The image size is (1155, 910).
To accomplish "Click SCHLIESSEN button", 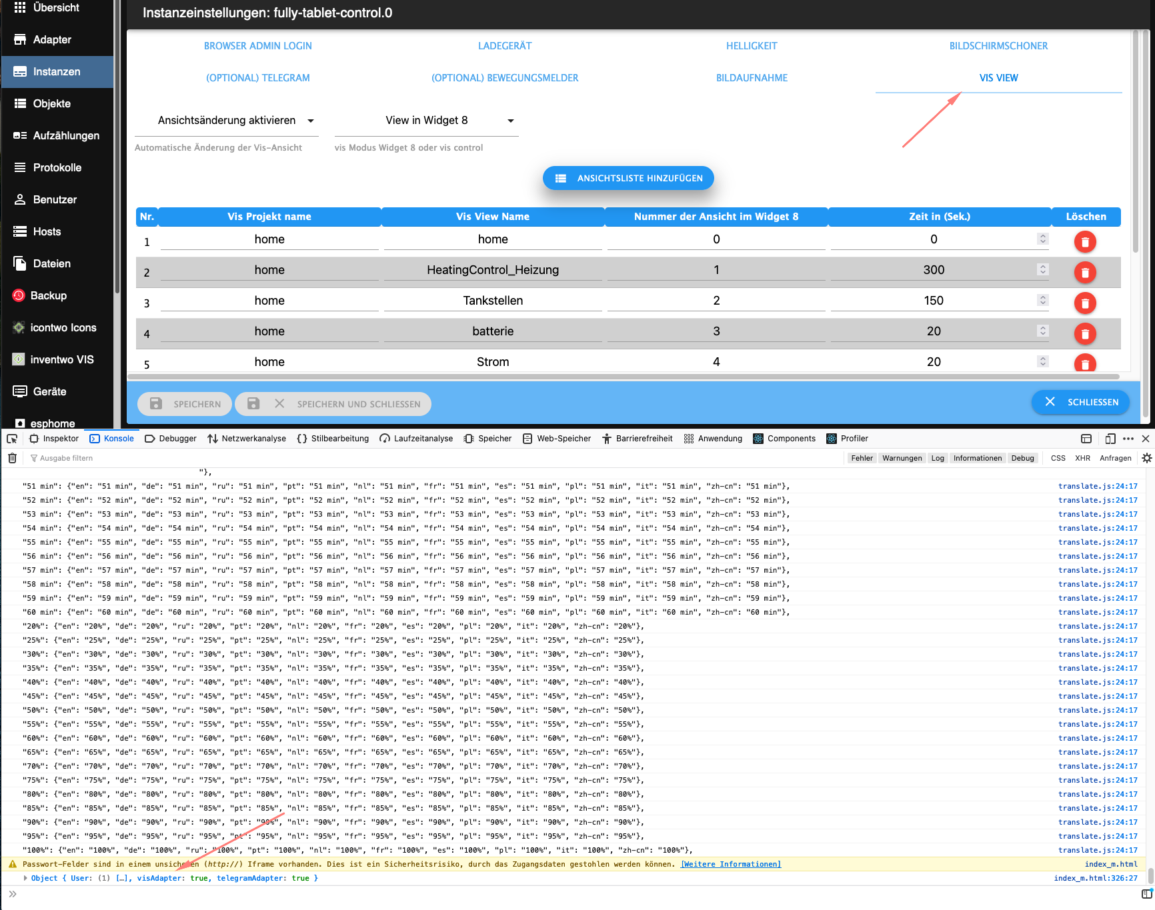I will (1081, 402).
